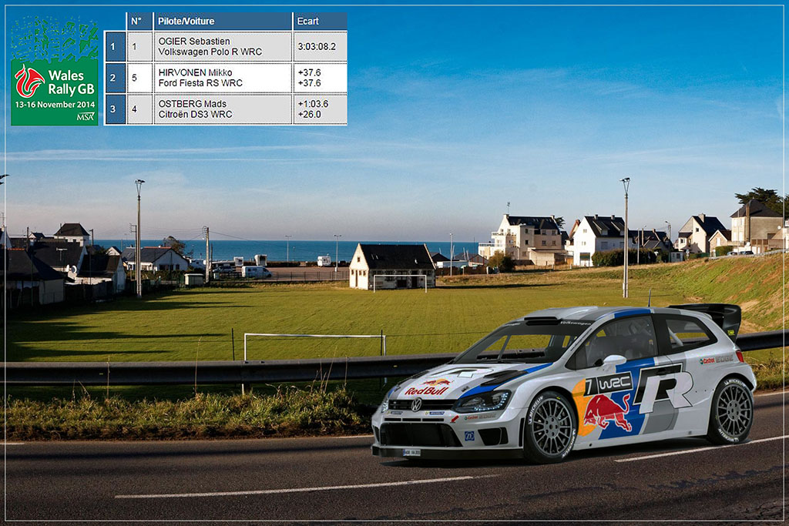
Task: Select the winning time "3:03:08.2"
Action: pos(317,46)
